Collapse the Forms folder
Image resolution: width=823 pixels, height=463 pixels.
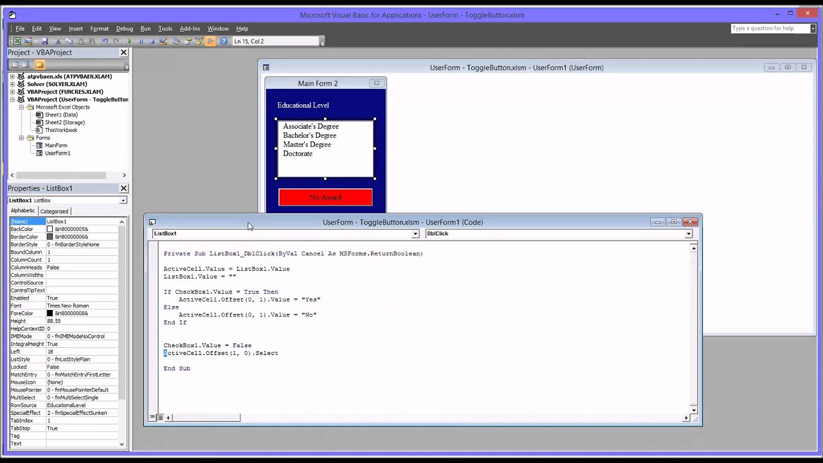coord(21,138)
